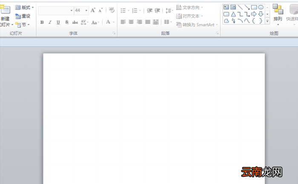298x184 pixels.
Task: Click the decrease list level icon
Action: click(x=149, y=11)
